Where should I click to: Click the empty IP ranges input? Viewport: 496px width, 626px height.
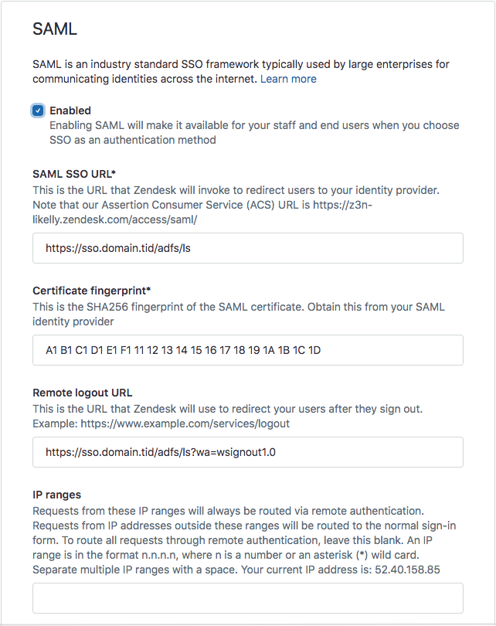pyautogui.click(x=247, y=598)
